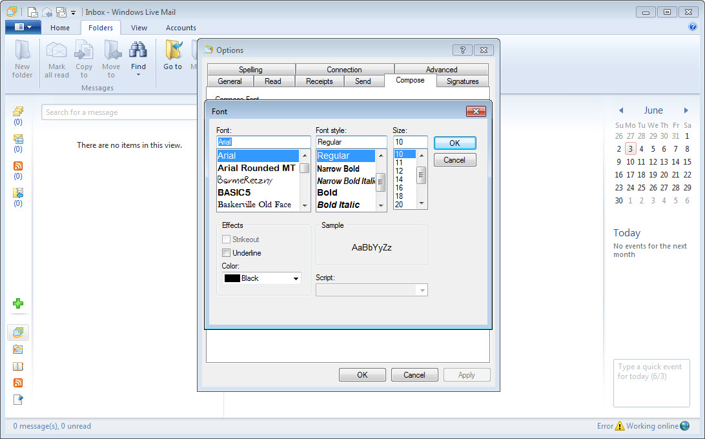Select Baskerville Old Face in font list
The width and height of the screenshot is (705, 439).
pyautogui.click(x=254, y=205)
